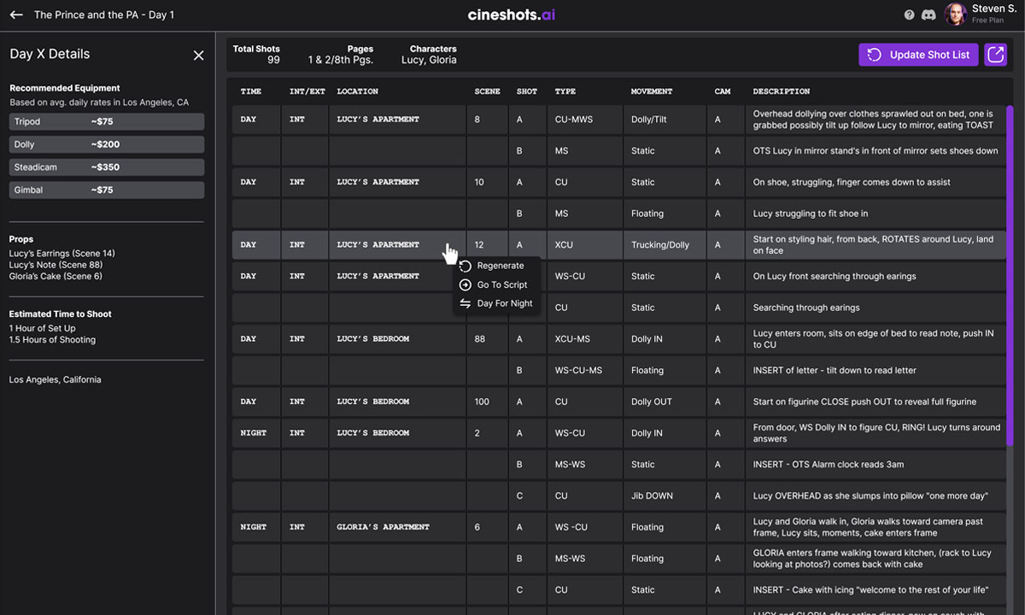Click the Go To Script arrow icon
The width and height of the screenshot is (1025, 615).
coord(466,285)
